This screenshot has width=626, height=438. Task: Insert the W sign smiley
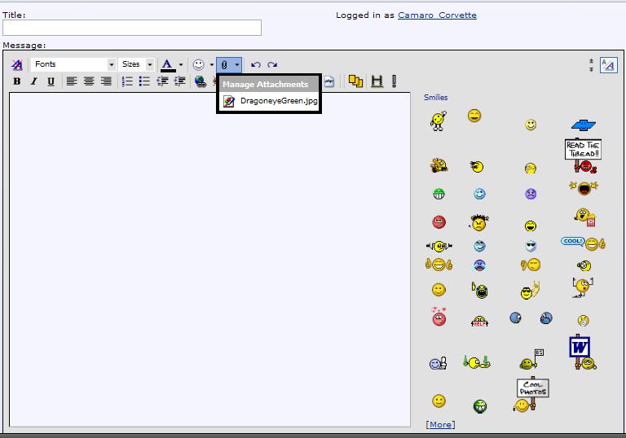pyautogui.click(x=582, y=353)
